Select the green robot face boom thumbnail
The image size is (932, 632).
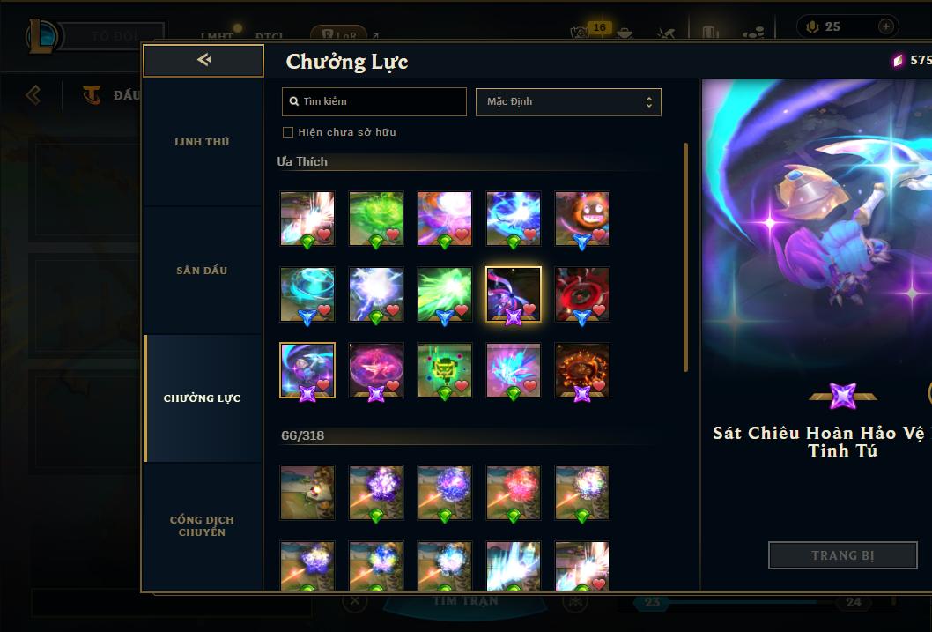point(445,370)
